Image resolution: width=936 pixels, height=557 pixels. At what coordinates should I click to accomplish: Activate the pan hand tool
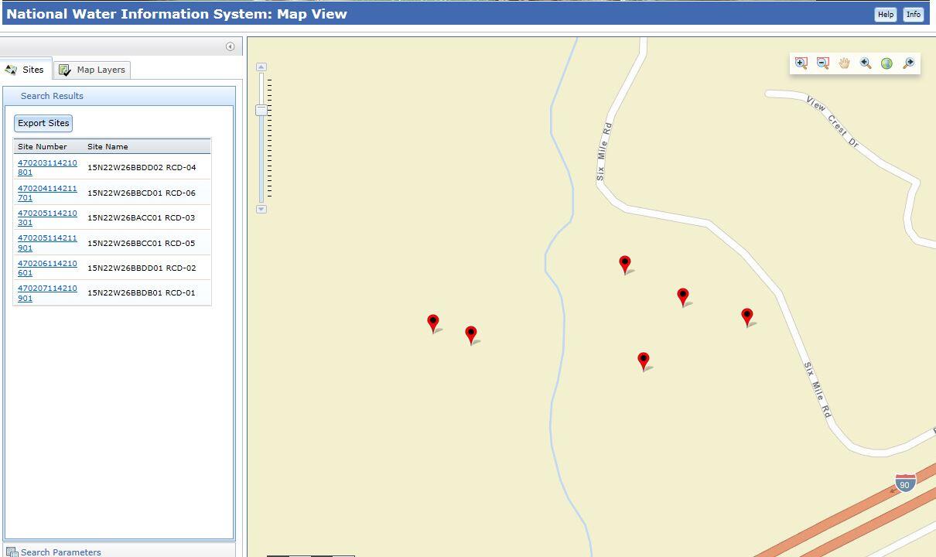tap(844, 63)
